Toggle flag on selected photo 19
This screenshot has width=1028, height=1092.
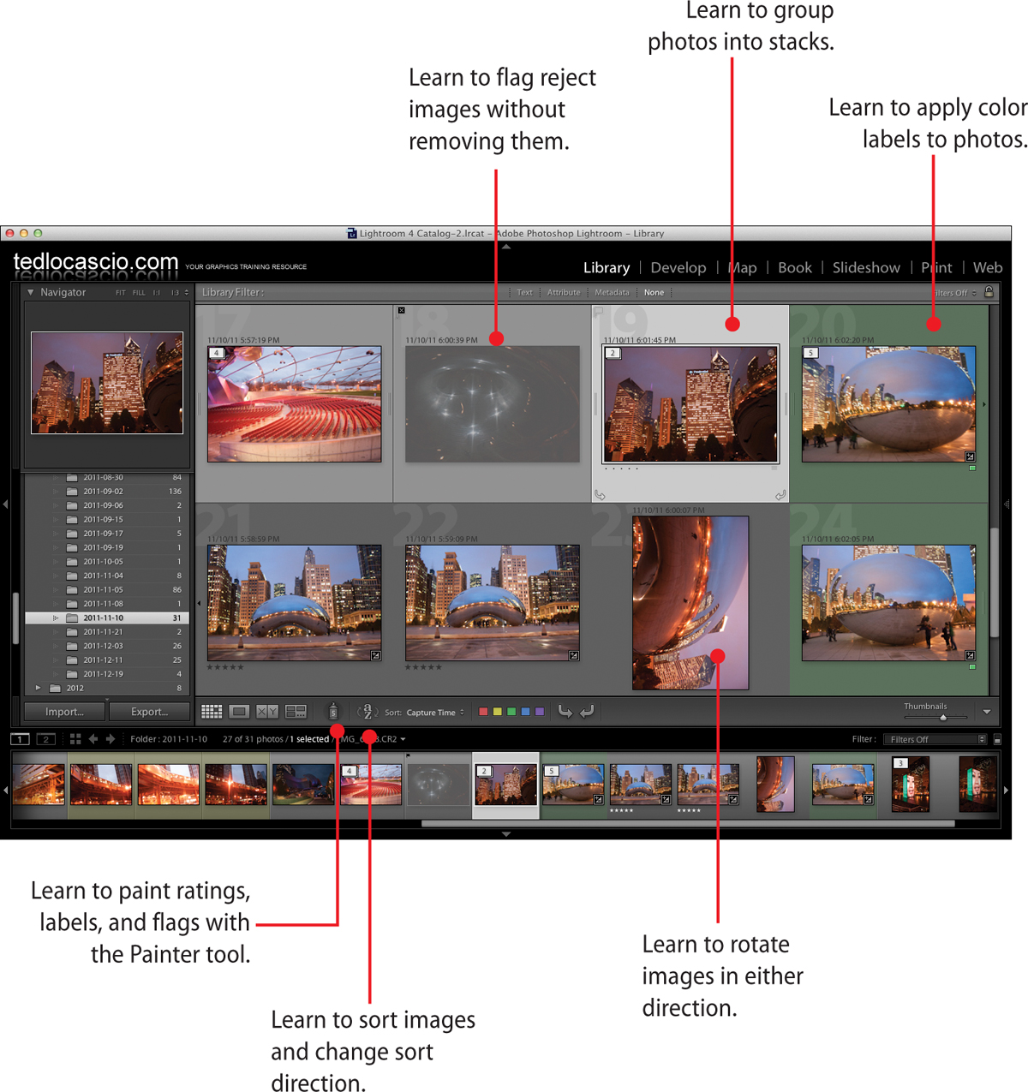pos(599,311)
